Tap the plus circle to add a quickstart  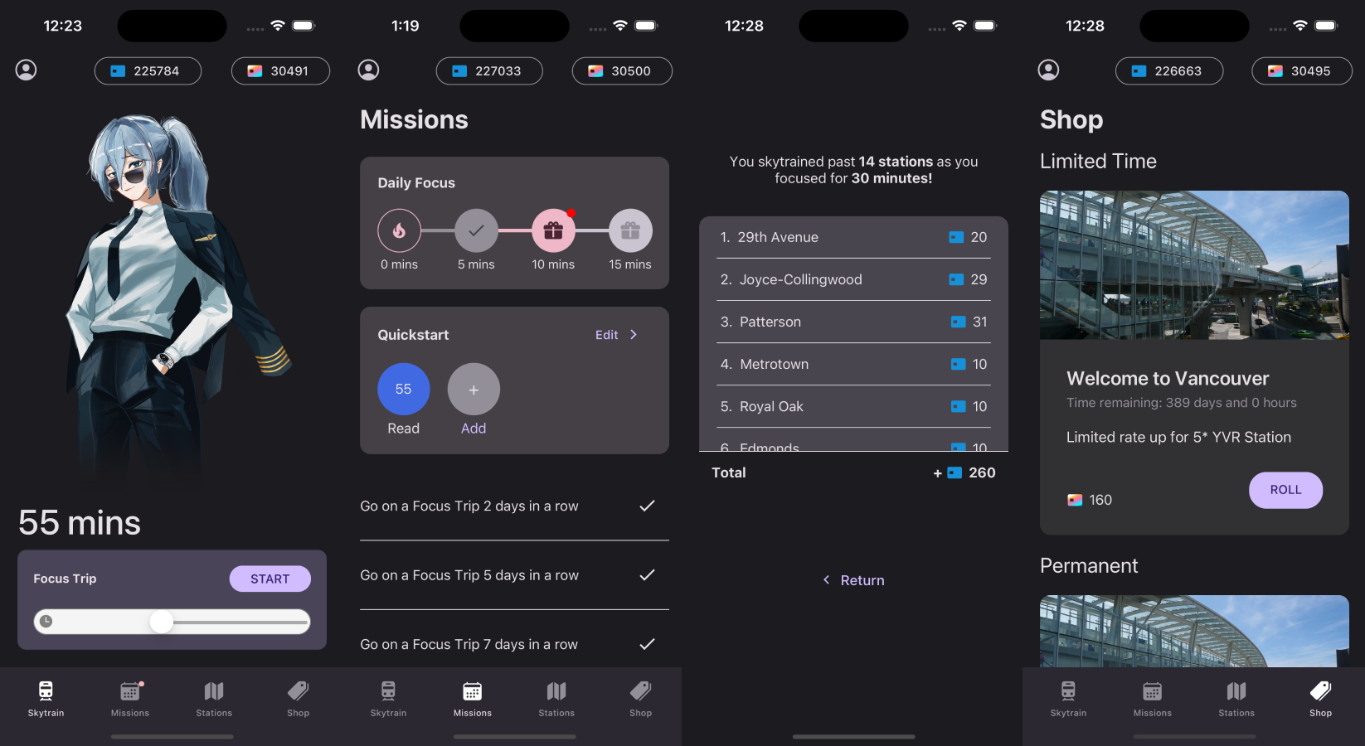tap(474, 389)
